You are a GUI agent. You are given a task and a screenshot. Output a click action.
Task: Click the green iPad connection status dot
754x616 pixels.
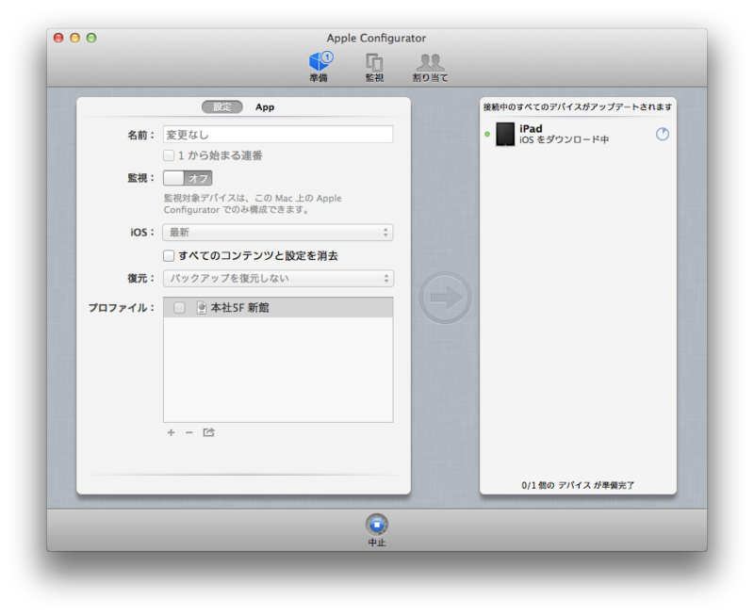pos(487,134)
